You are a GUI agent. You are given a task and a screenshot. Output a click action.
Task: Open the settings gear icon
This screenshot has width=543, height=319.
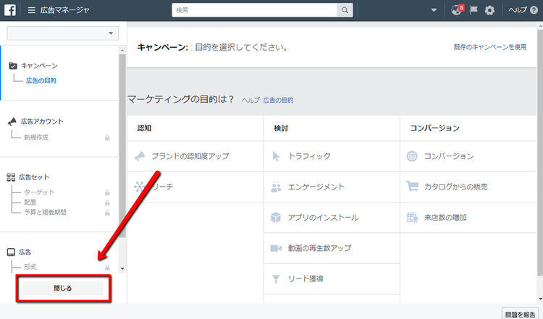[x=489, y=10]
